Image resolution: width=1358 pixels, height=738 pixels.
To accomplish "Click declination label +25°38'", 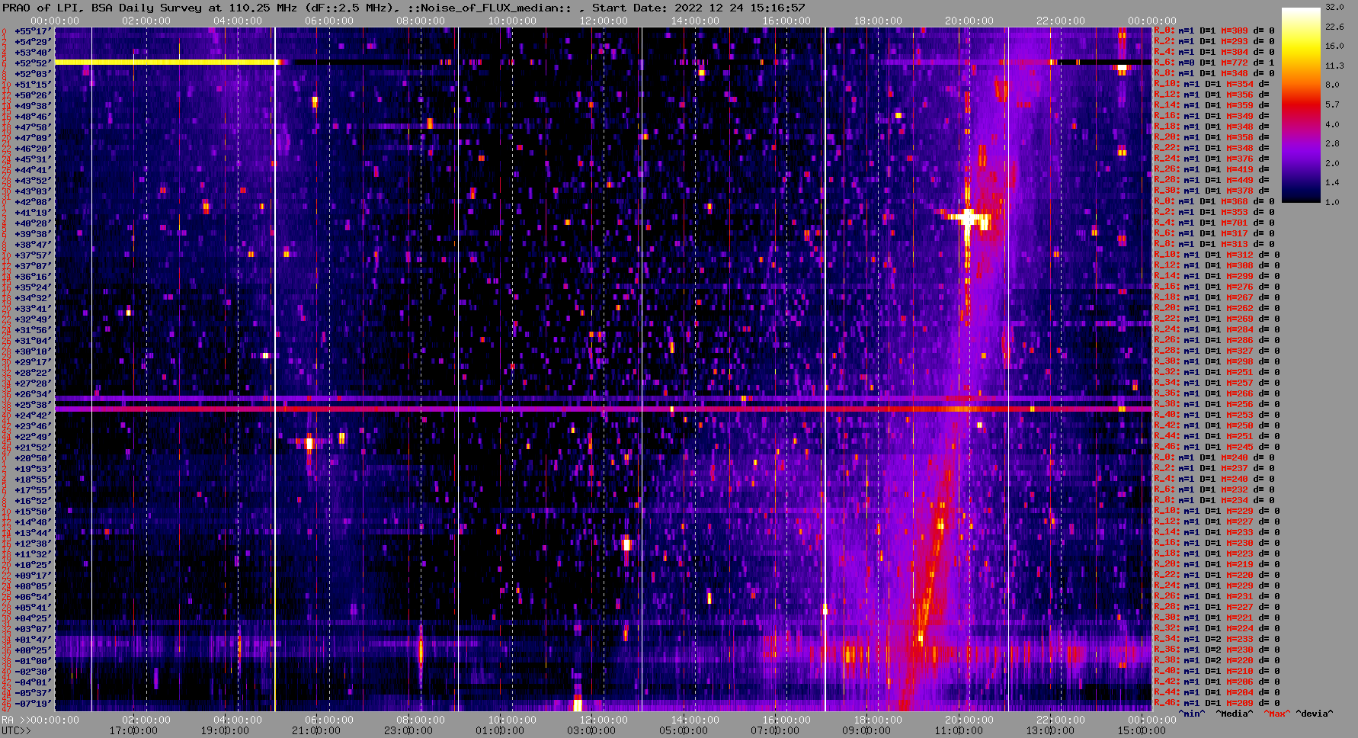I will point(33,405).
